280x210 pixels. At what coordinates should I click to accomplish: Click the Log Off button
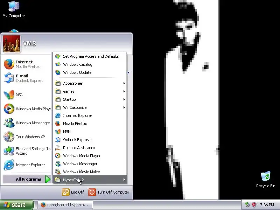tap(73, 192)
